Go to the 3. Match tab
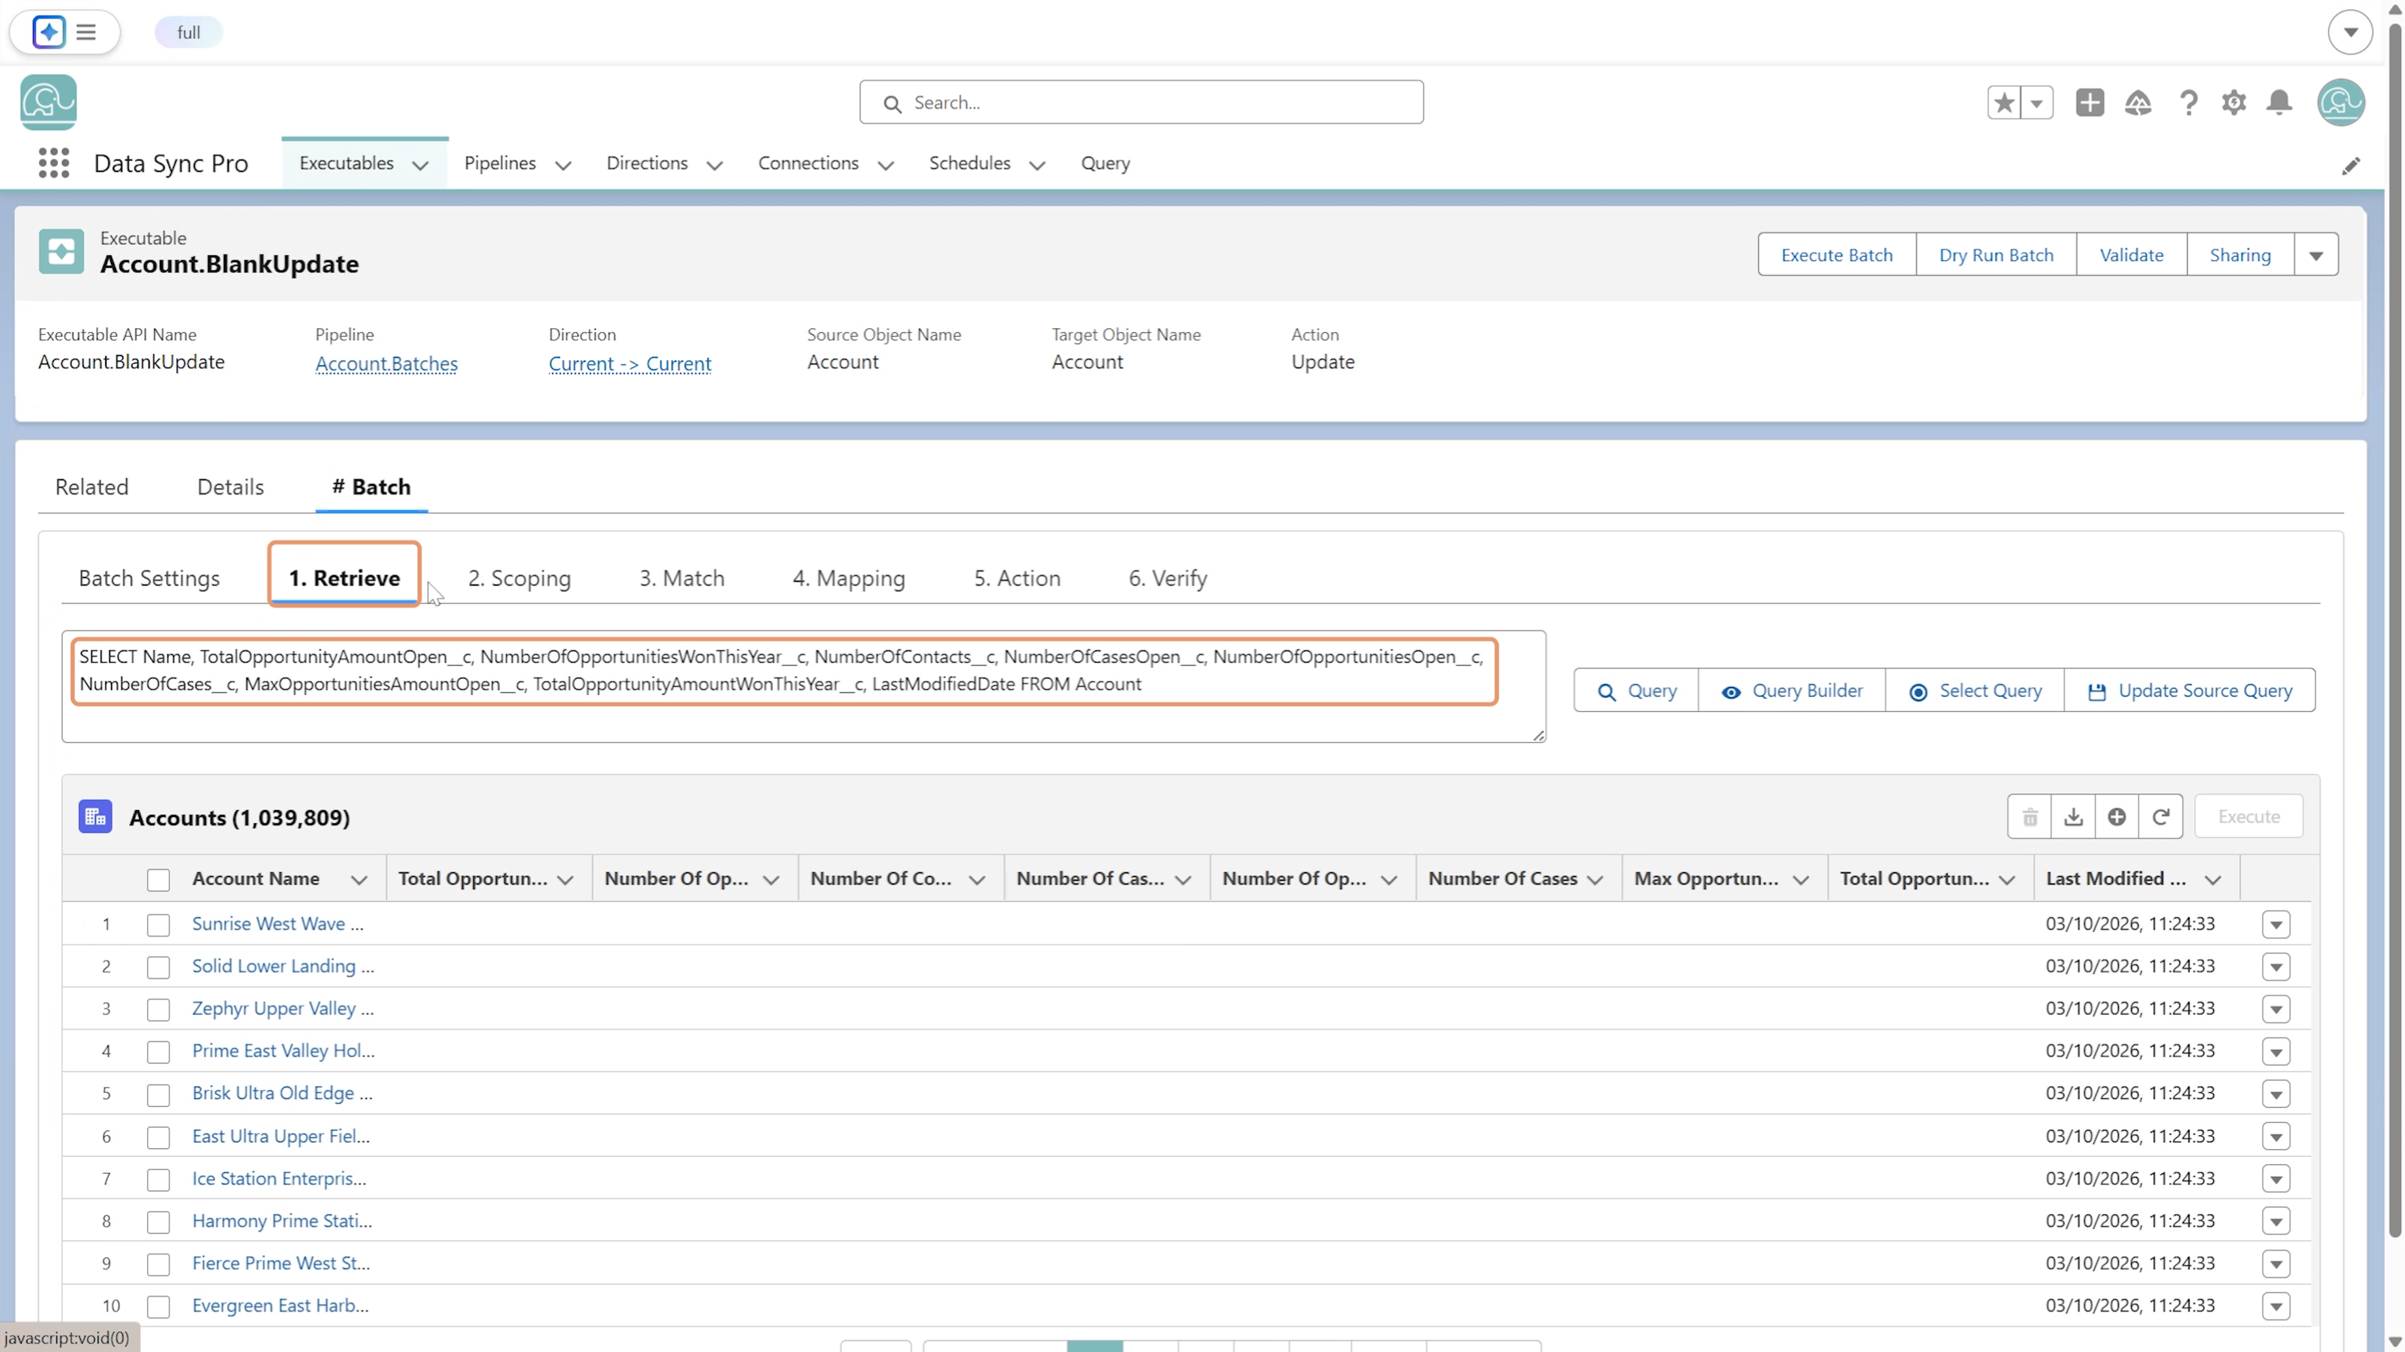The width and height of the screenshot is (2405, 1352). (681, 578)
